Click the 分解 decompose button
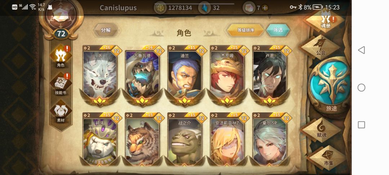Image resolution: width=389 pixels, height=175 pixels. pyautogui.click(x=106, y=30)
